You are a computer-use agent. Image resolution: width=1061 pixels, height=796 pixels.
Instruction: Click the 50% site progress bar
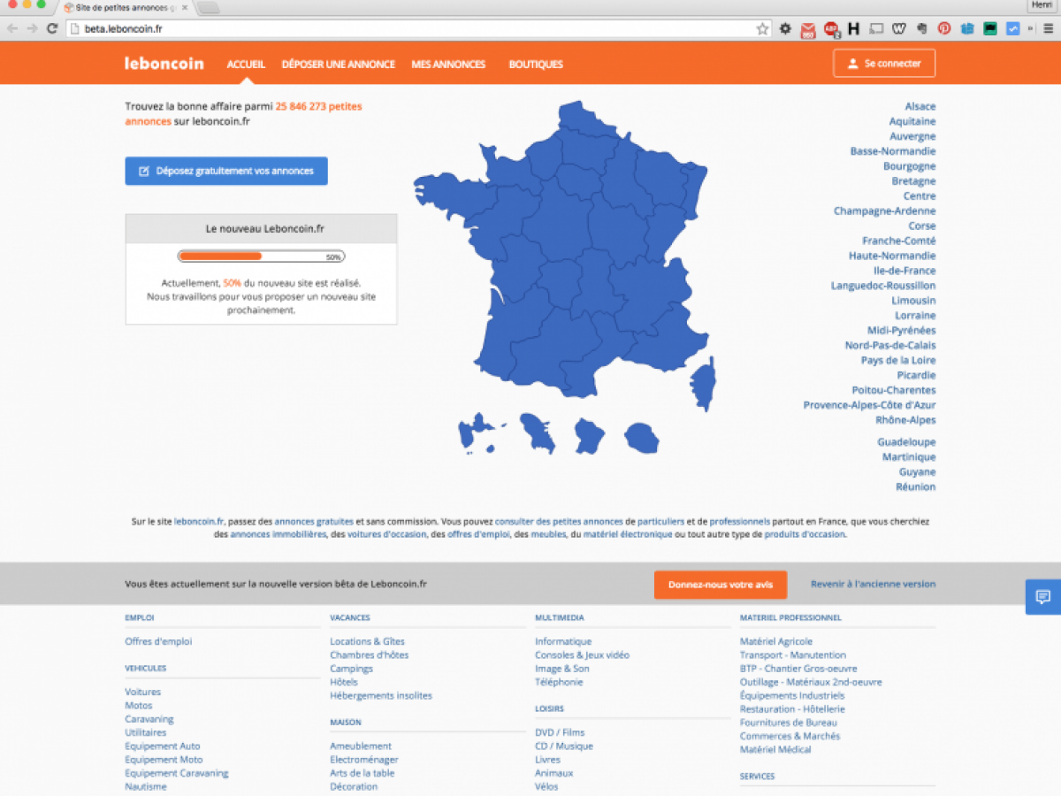click(261, 256)
